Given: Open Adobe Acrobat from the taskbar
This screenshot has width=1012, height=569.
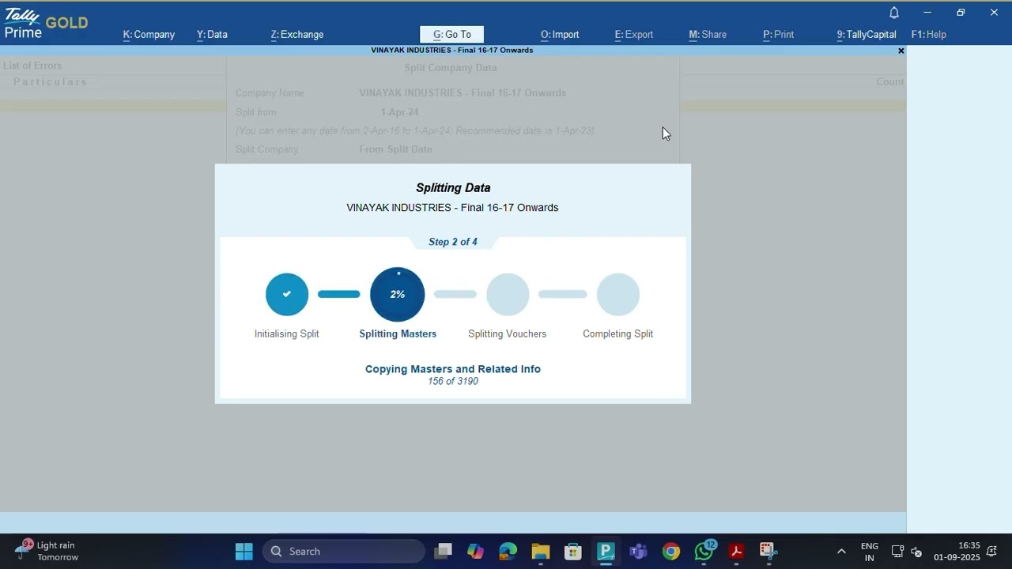Looking at the screenshot, I should 736,552.
